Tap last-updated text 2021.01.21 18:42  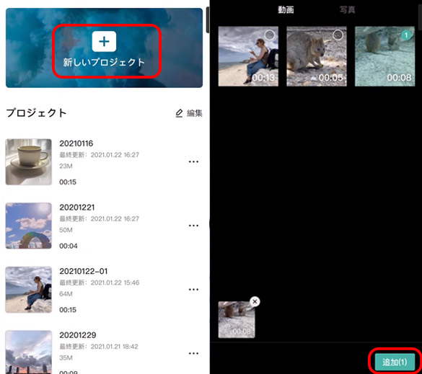[115, 347]
